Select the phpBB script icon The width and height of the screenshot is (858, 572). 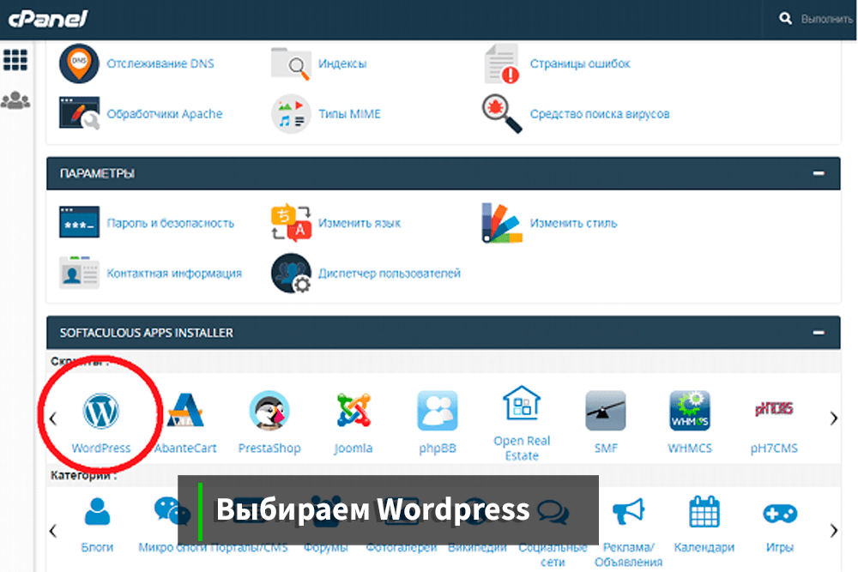pyautogui.click(x=438, y=410)
